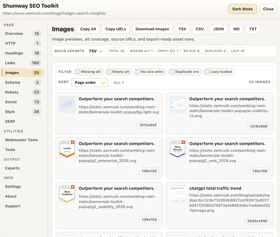Check the No size attrs filter
Screen dimensions: 280x237
click(138, 72)
